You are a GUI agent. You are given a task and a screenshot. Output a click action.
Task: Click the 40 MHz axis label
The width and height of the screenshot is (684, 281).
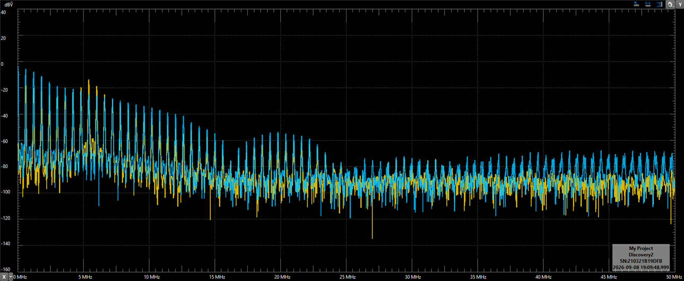(x=543, y=277)
